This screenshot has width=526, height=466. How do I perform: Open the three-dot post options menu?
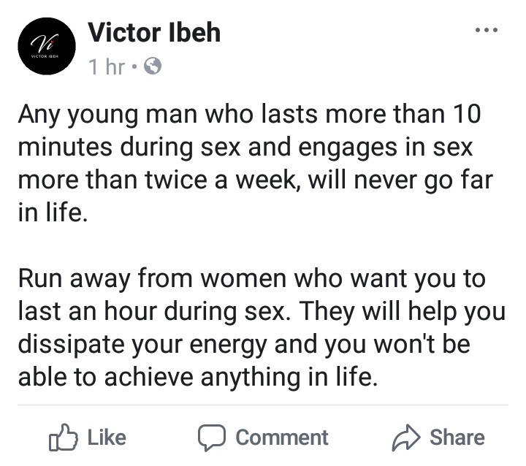coord(486,31)
